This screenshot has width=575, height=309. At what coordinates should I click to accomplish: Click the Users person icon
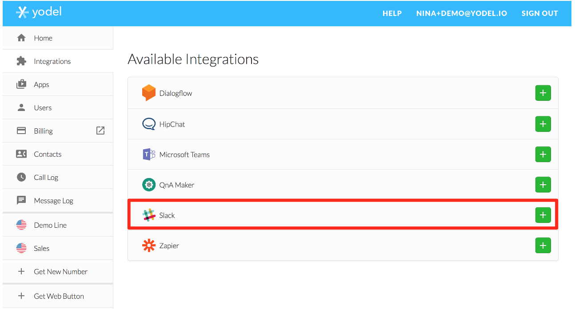[21, 107]
